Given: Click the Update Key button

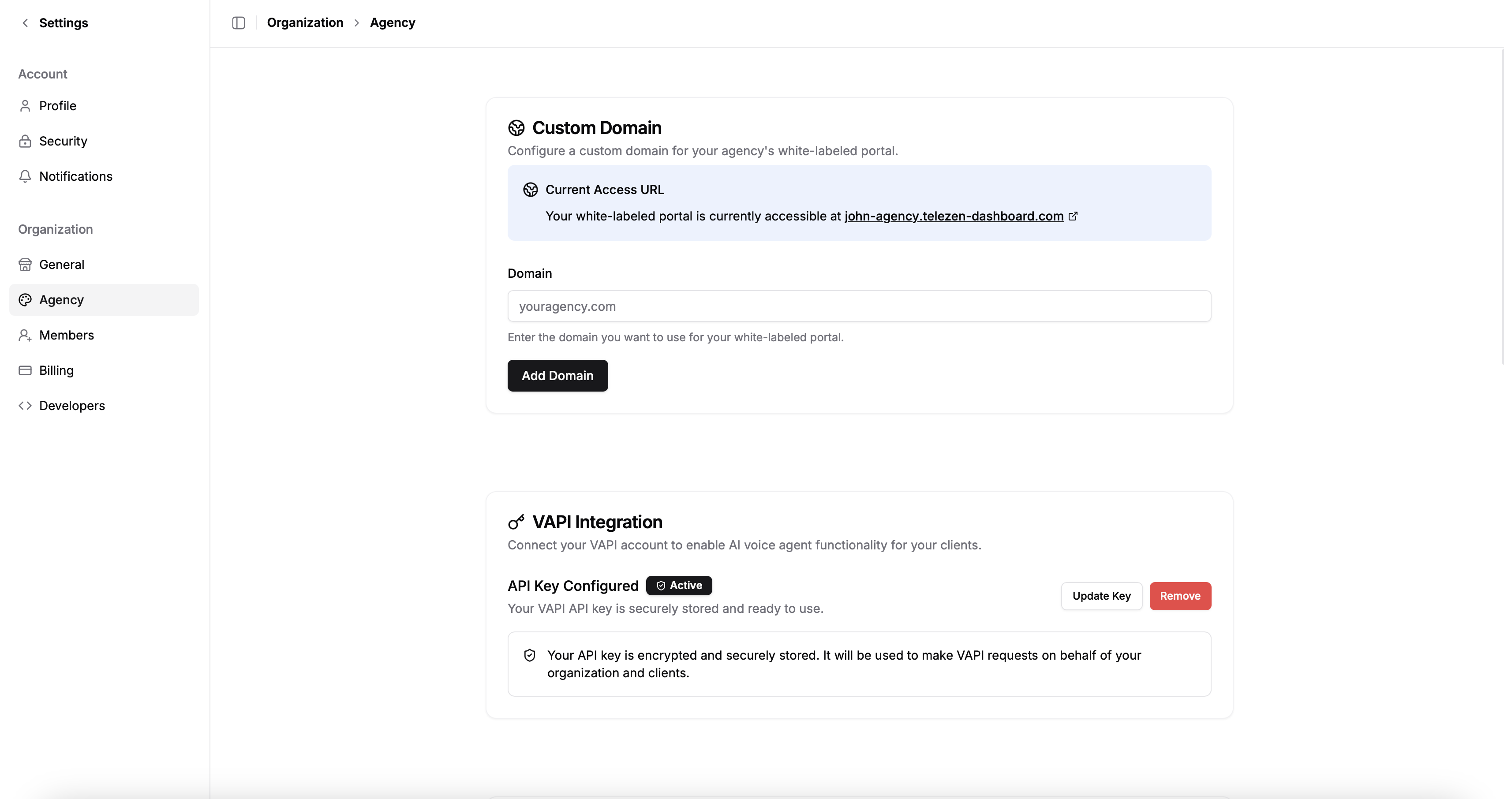Looking at the screenshot, I should (x=1101, y=596).
